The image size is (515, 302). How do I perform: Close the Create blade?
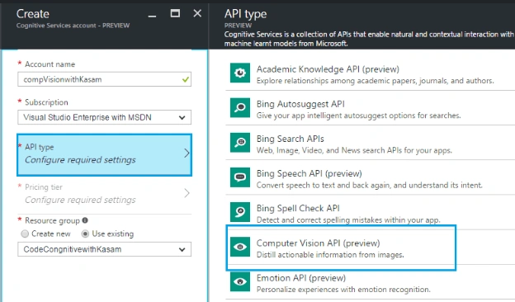pyautogui.click(x=197, y=13)
